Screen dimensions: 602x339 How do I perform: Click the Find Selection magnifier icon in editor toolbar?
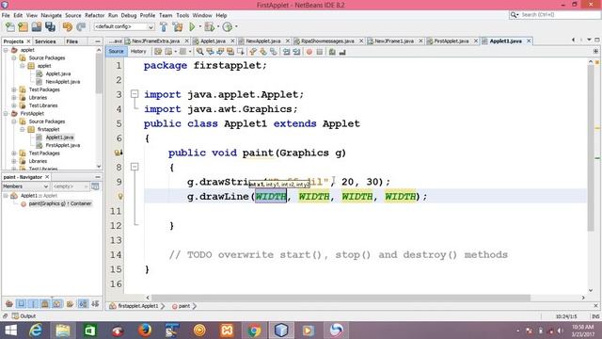click(x=200, y=52)
